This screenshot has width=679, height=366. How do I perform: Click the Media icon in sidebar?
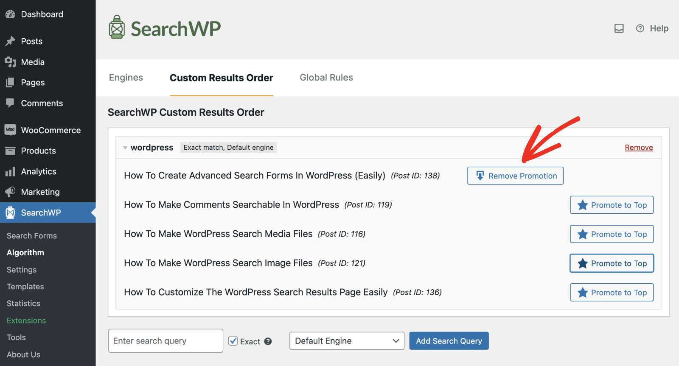point(10,62)
